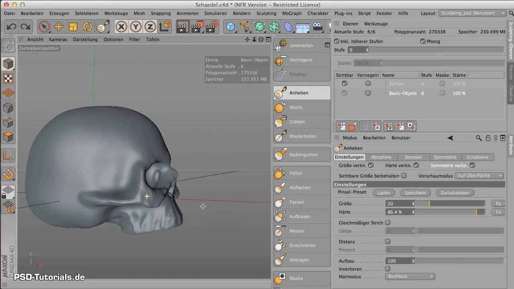Toggle Z axis lock
The width and height of the screenshot is (514, 289).
tap(150, 27)
